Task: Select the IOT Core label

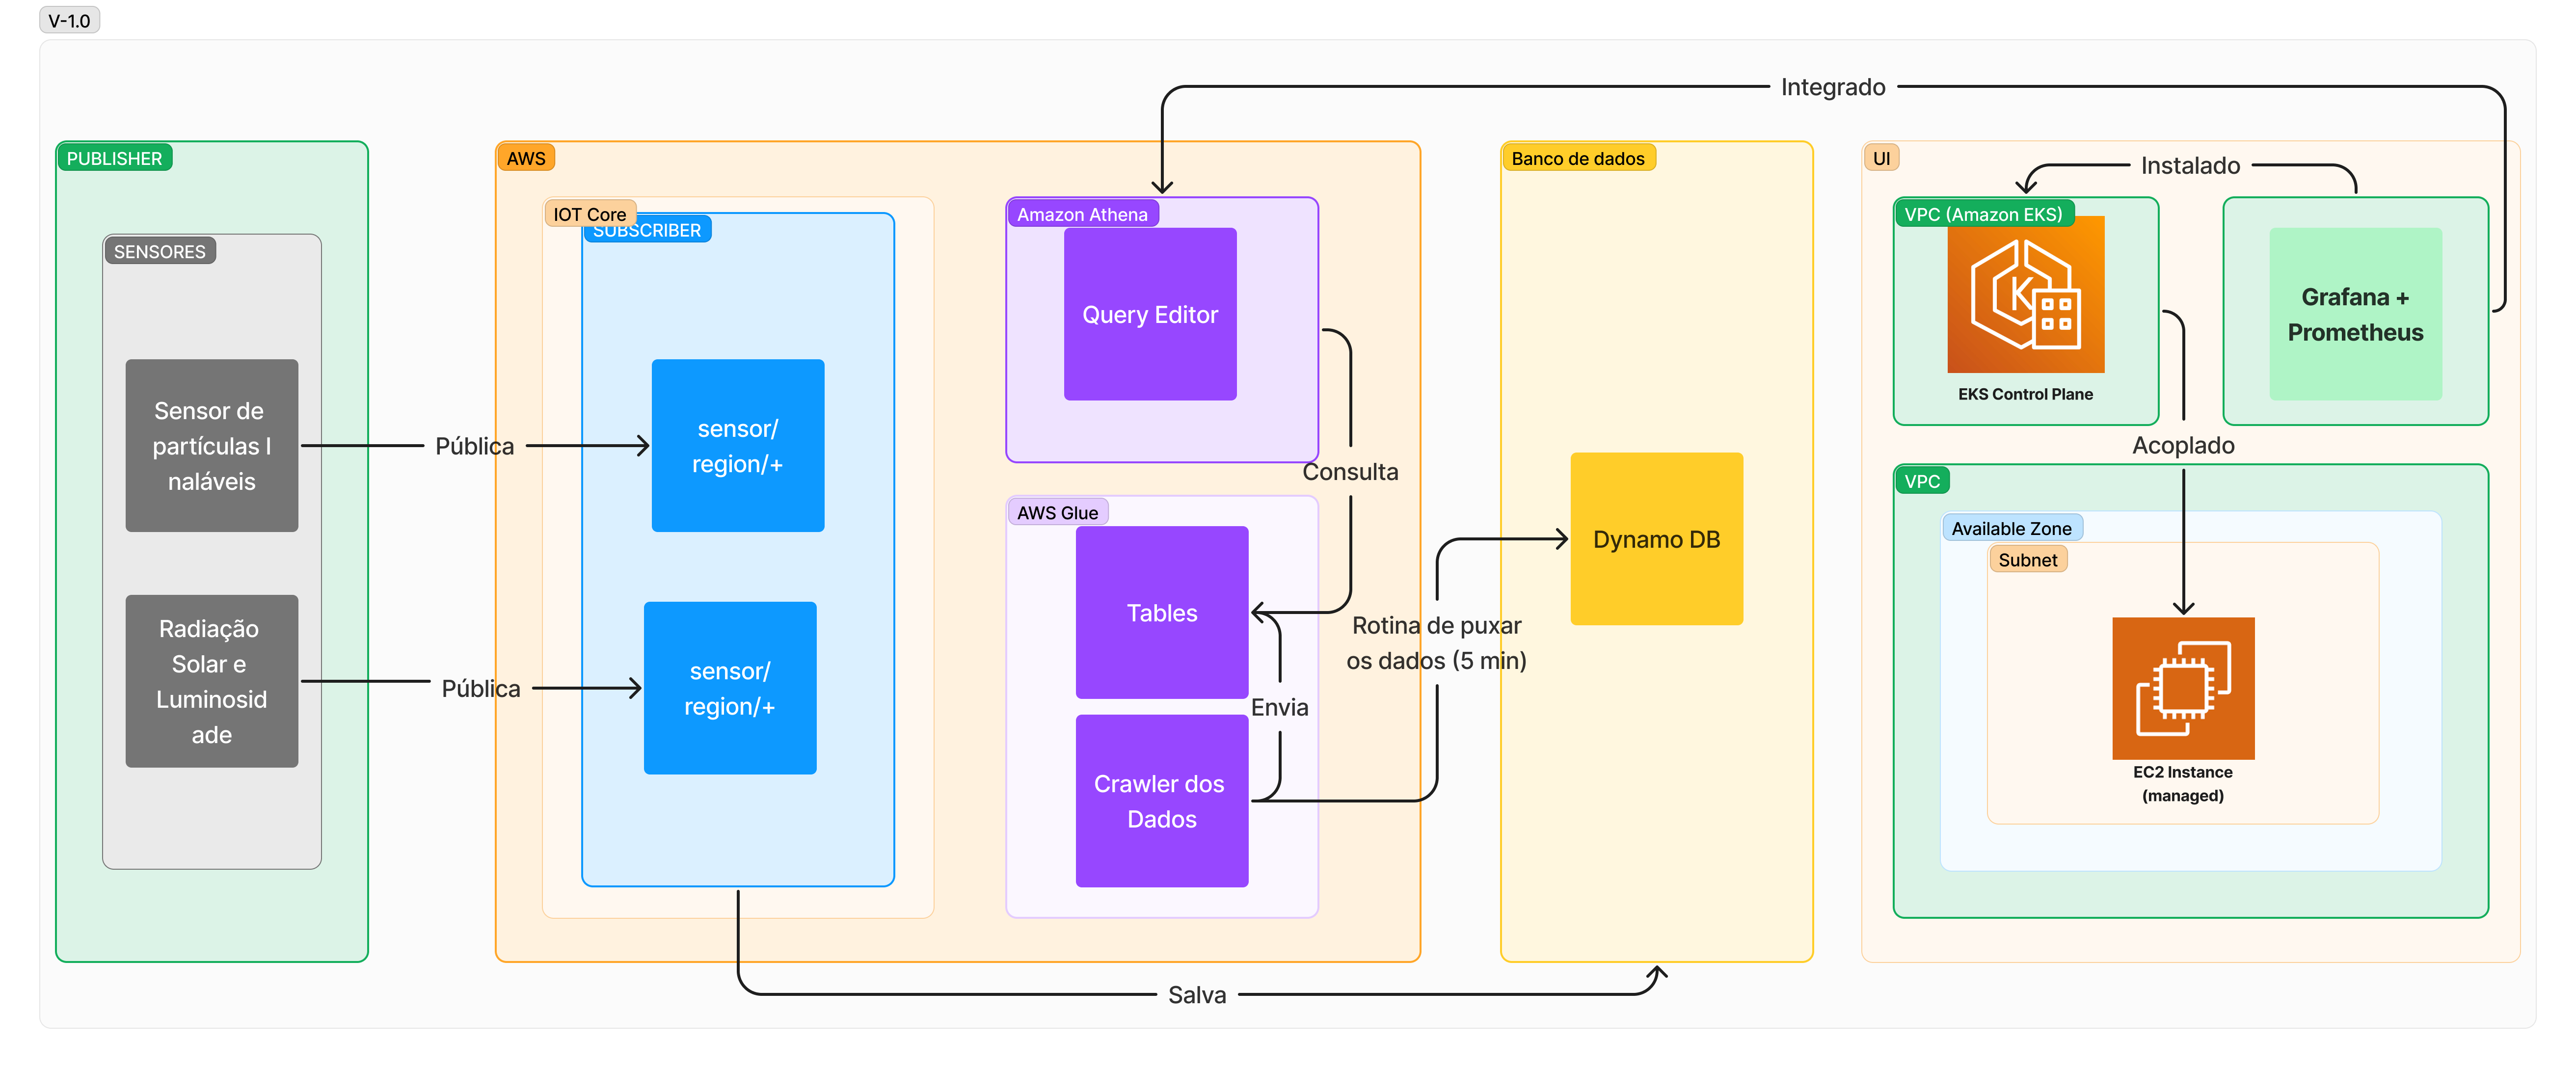Action: (x=590, y=214)
